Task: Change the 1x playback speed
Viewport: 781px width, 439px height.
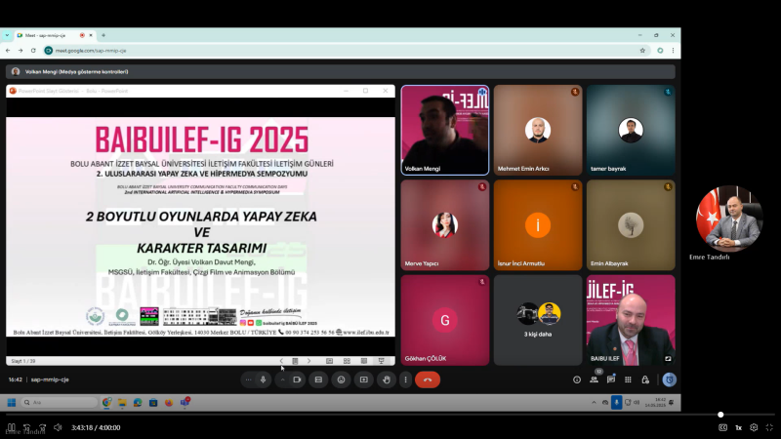Action: click(739, 427)
